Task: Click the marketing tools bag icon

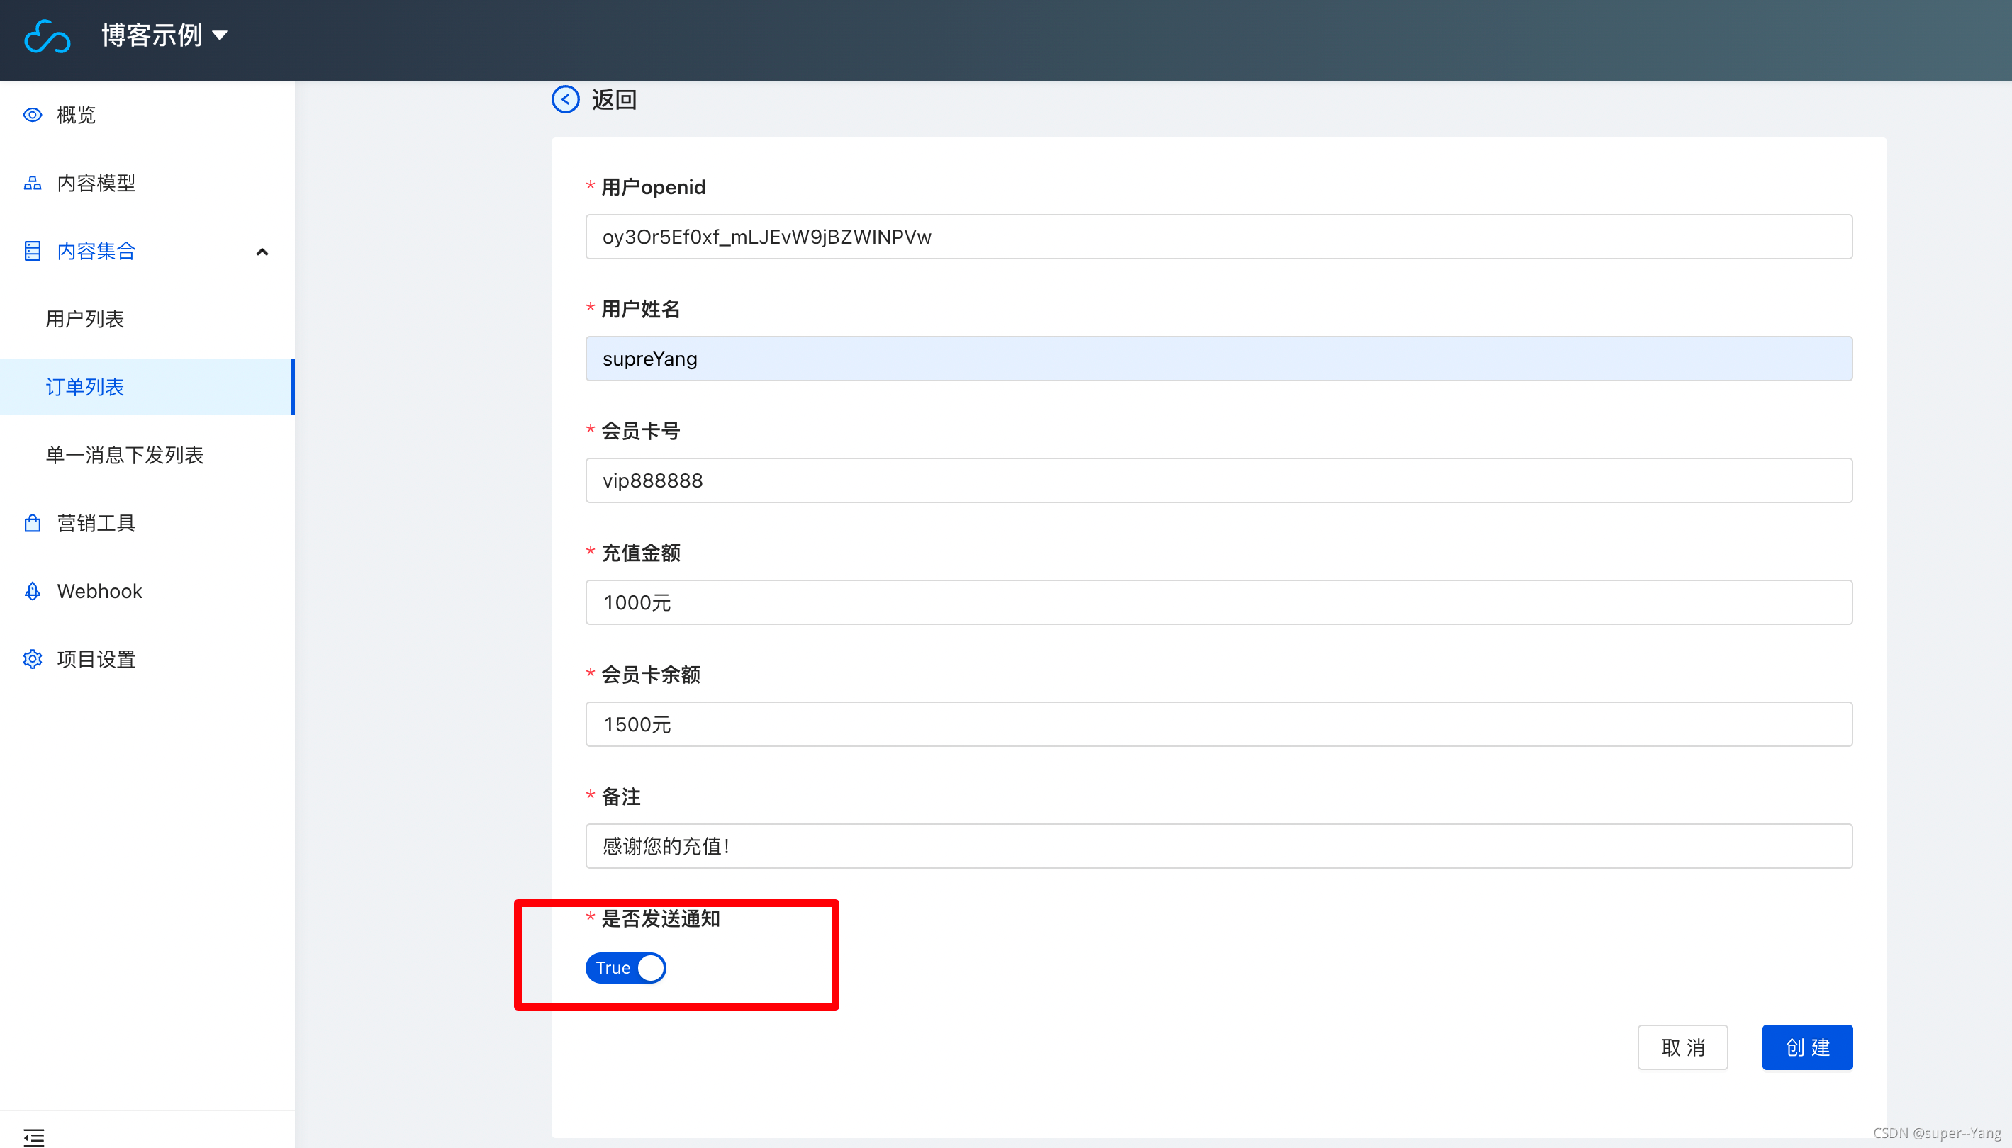Action: [x=33, y=523]
